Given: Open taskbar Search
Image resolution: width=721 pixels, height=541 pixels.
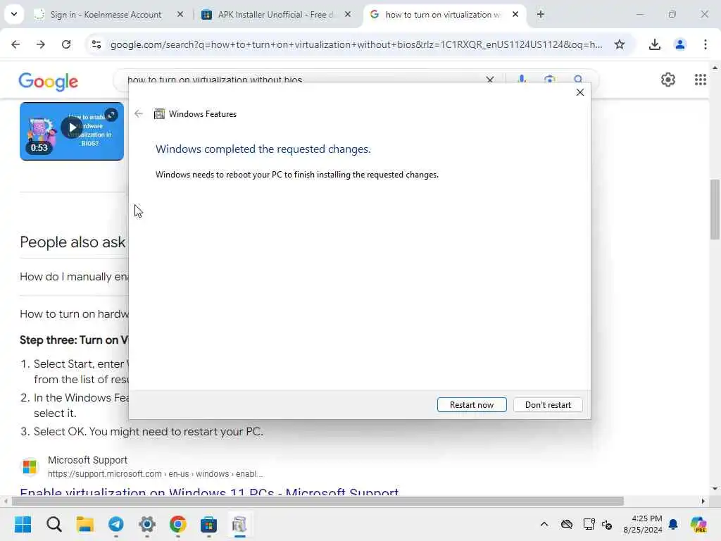Looking at the screenshot, I should tap(54, 524).
